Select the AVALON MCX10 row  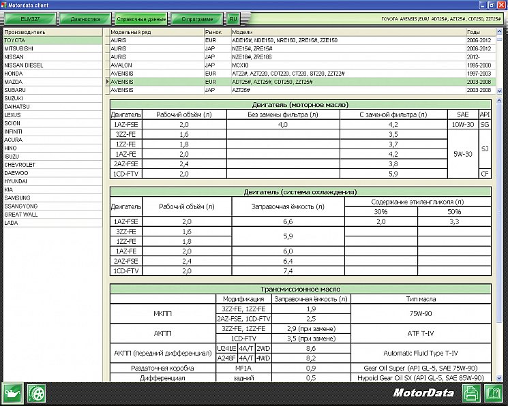[301, 65]
